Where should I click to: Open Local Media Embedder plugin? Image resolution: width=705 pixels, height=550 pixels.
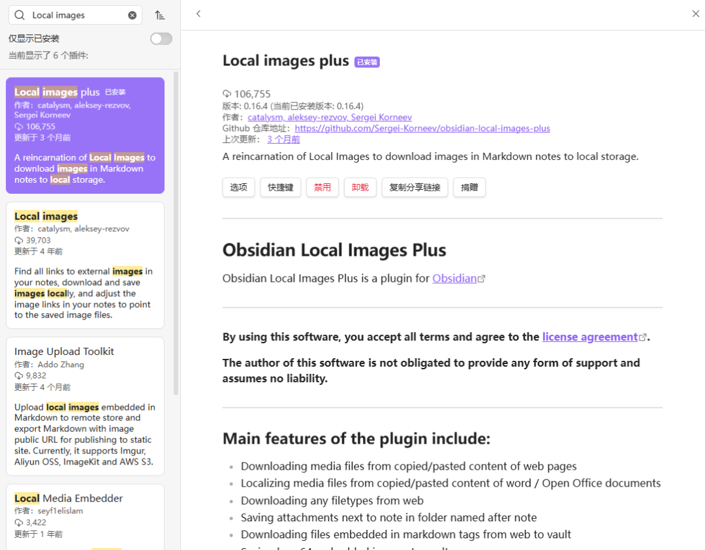pyautogui.click(x=85, y=515)
